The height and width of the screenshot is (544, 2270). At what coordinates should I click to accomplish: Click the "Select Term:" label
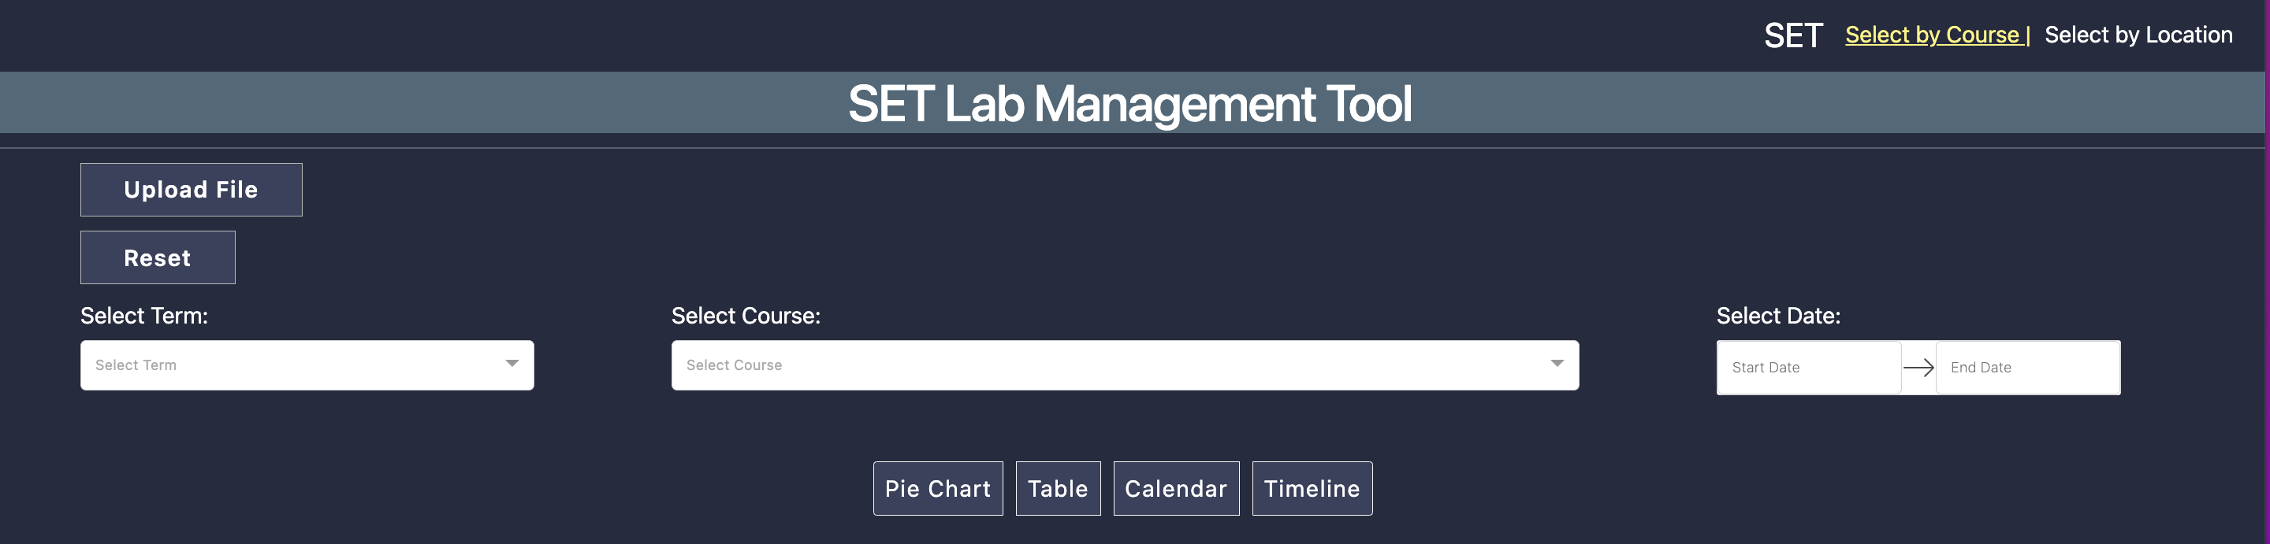coord(144,316)
